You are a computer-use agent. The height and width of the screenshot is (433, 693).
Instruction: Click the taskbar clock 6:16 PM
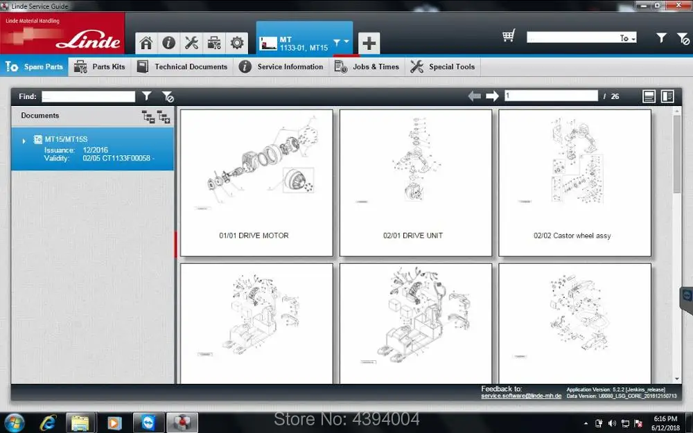click(665, 418)
